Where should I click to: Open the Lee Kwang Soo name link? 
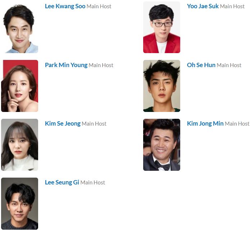[x=65, y=6]
